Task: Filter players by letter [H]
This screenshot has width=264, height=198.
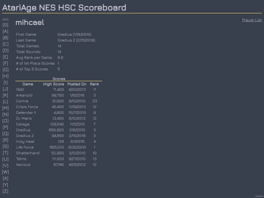Action: pyautogui.click(x=5, y=76)
